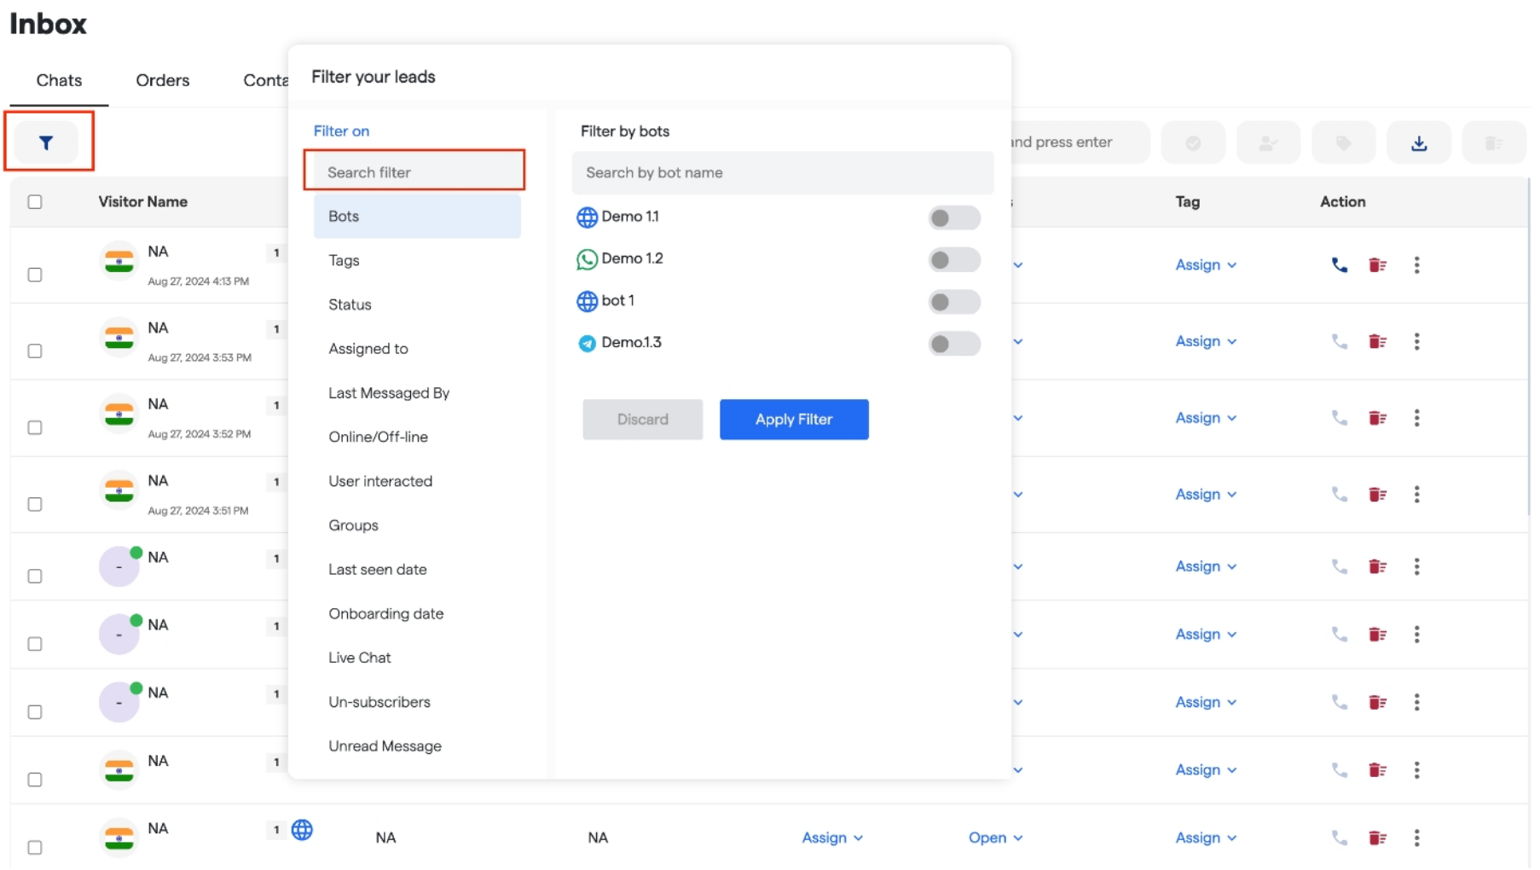Enable the Demo 1.1 bot toggle

point(954,217)
